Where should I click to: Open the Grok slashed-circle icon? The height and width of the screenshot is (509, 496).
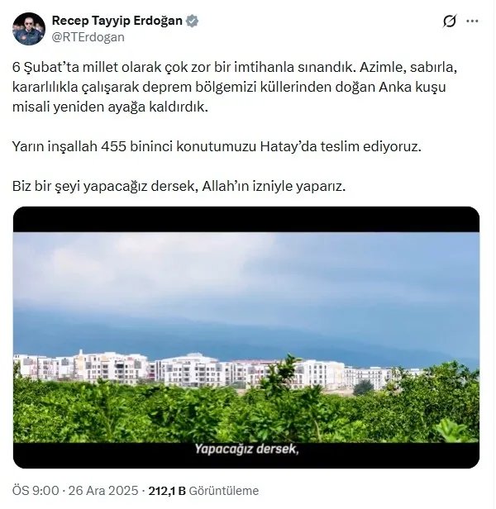point(450,21)
